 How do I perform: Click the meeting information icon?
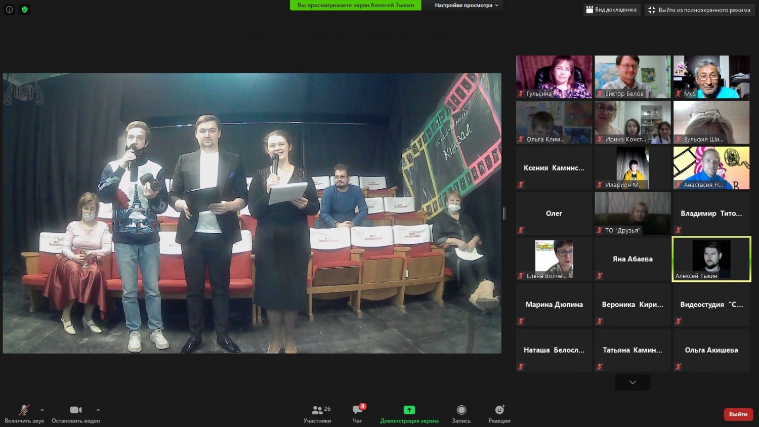(x=9, y=10)
